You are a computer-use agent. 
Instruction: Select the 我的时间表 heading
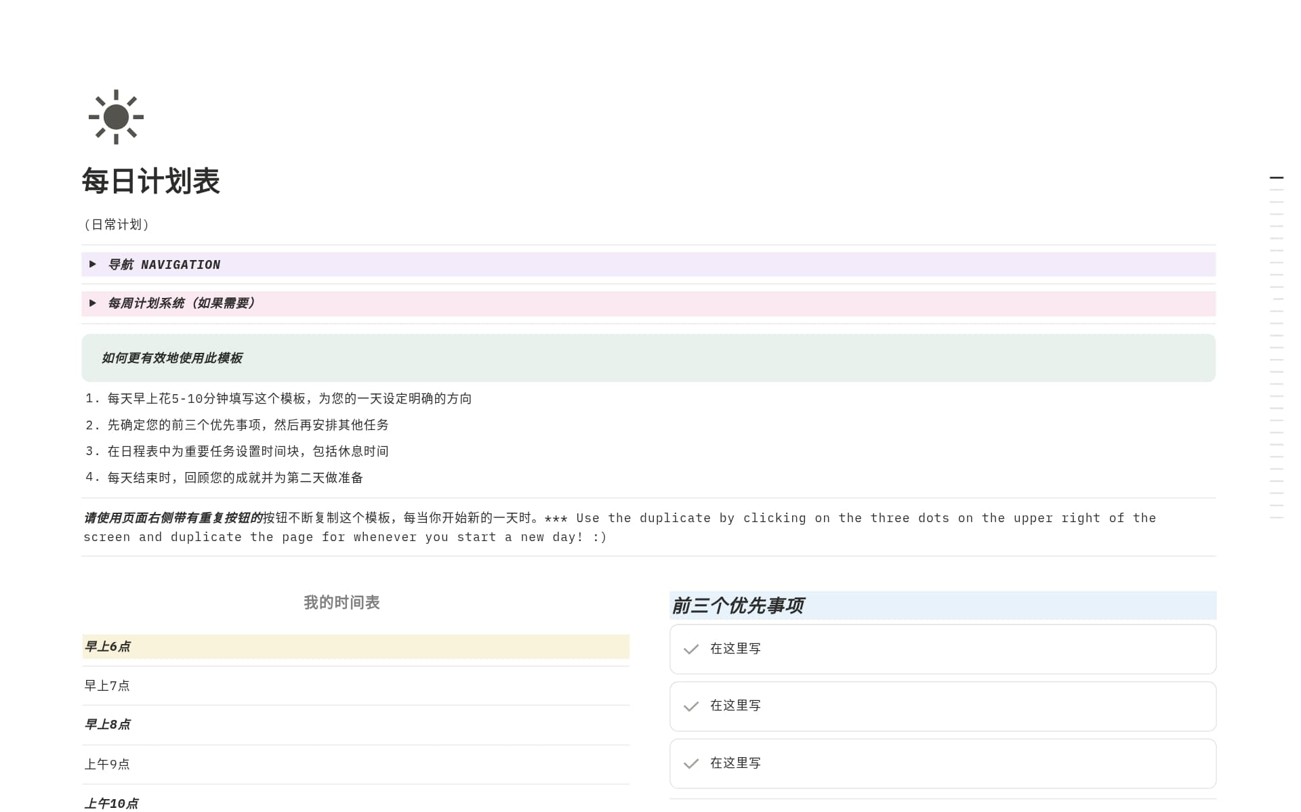(342, 603)
